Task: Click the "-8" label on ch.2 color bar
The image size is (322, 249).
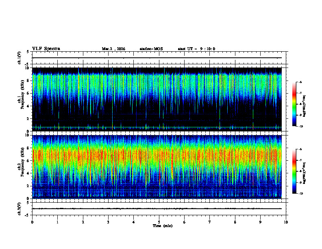Action: pyautogui.click(x=300, y=172)
